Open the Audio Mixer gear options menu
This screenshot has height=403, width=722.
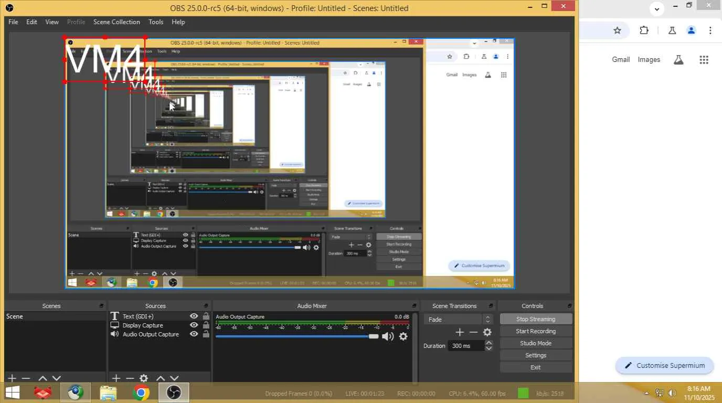pos(403,336)
